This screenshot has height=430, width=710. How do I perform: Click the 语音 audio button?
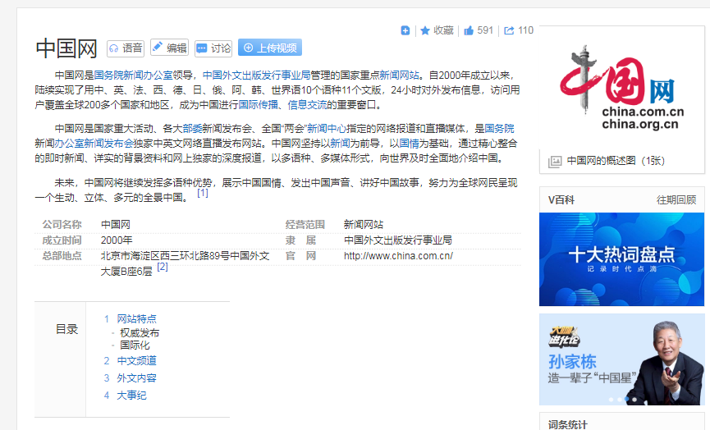126,48
